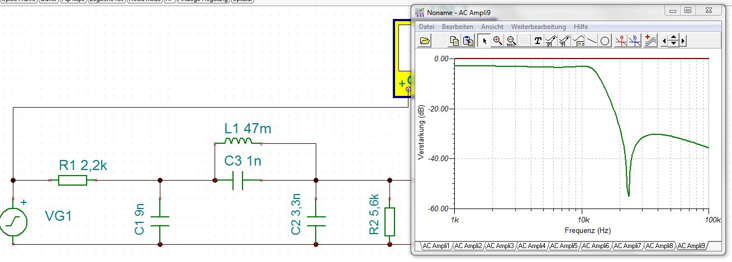Click the right arrow navigation button
The image size is (732, 262).
coord(683,41)
